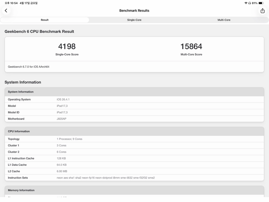Screen dimensions: 269x202
Task: Switch to the Result tab
Action: pyautogui.click(x=45, y=20)
